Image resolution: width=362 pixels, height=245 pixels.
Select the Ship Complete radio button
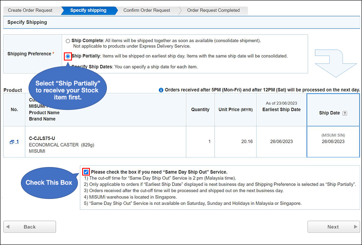[x=68, y=41]
